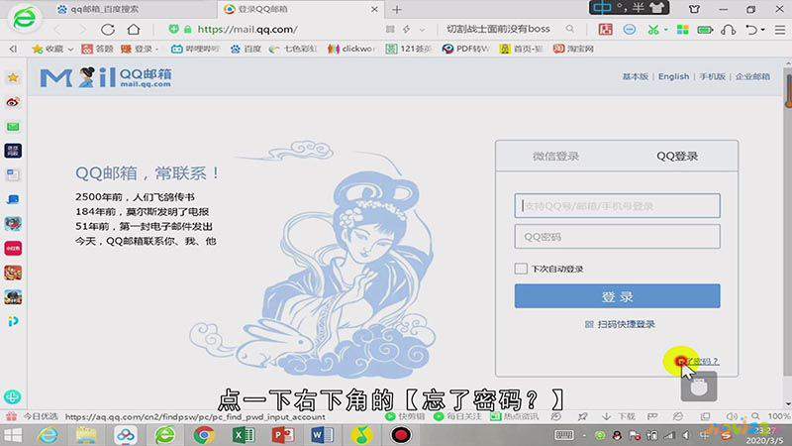Image resolution: width=792 pixels, height=446 pixels.
Task: Open the 淘宝网 bookmark
Action: click(x=573, y=49)
